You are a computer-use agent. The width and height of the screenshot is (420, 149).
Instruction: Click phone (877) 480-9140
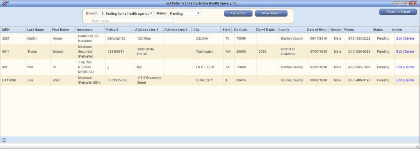pos(359,80)
